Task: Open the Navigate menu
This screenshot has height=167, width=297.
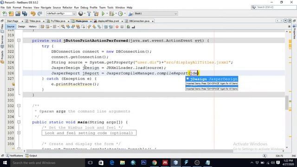Action: click(46, 7)
